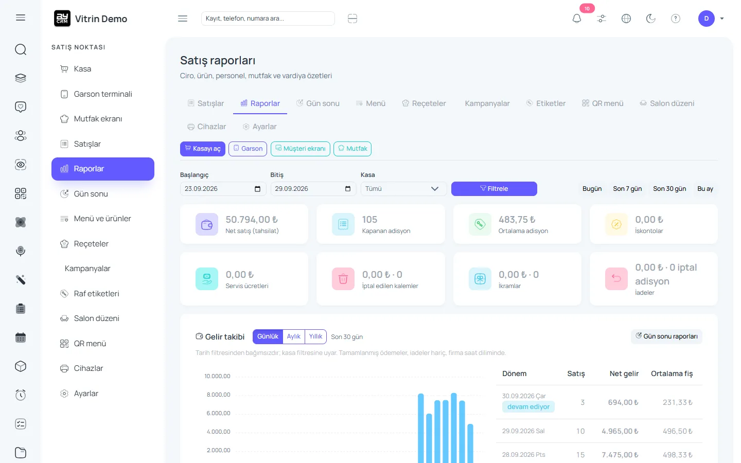This screenshot has width=741, height=463.
Task: Switch income chart to Aylık view
Action: coord(294,336)
